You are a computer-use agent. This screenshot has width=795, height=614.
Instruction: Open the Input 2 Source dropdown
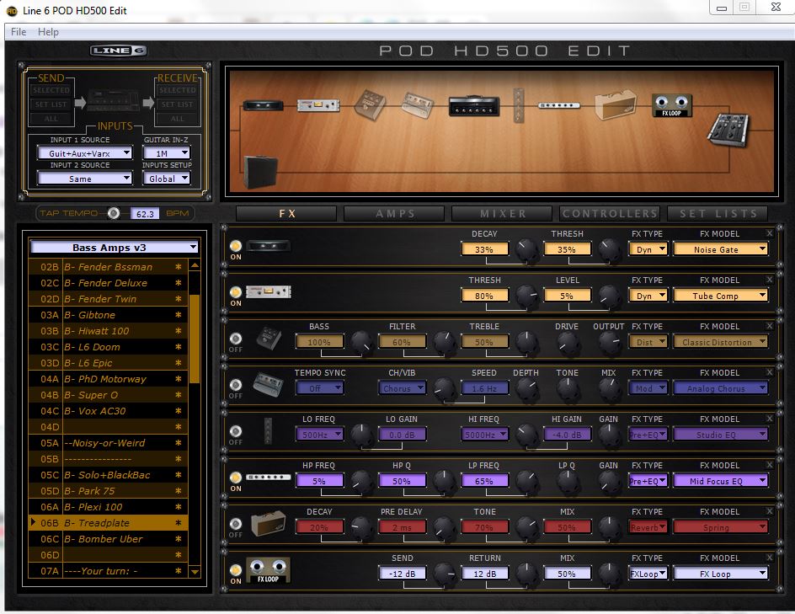tap(85, 179)
